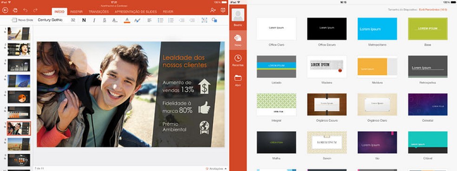This screenshot has height=171, width=457.
Task: Click the 'Aumento de vendas 13%' text
Action: coord(178,86)
